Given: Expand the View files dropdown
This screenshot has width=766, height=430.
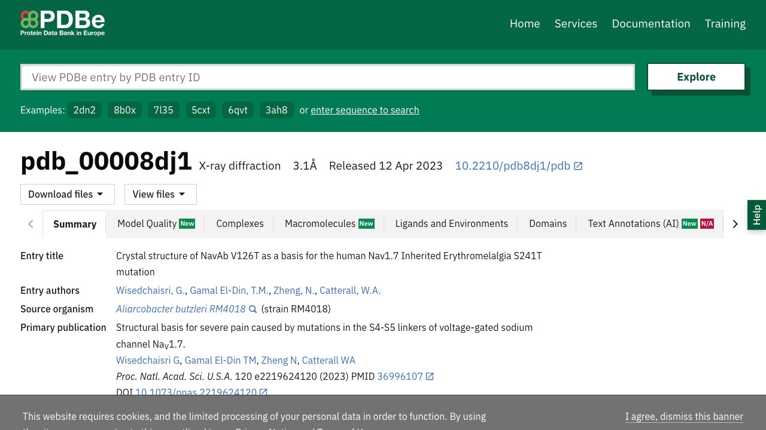Looking at the screenshot, I should [160, 194].
